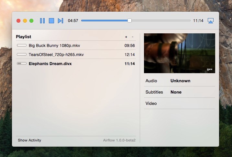Screen dimensions: 232x157
Task: Open the Video settings row
Action: [x=180, y=104]
